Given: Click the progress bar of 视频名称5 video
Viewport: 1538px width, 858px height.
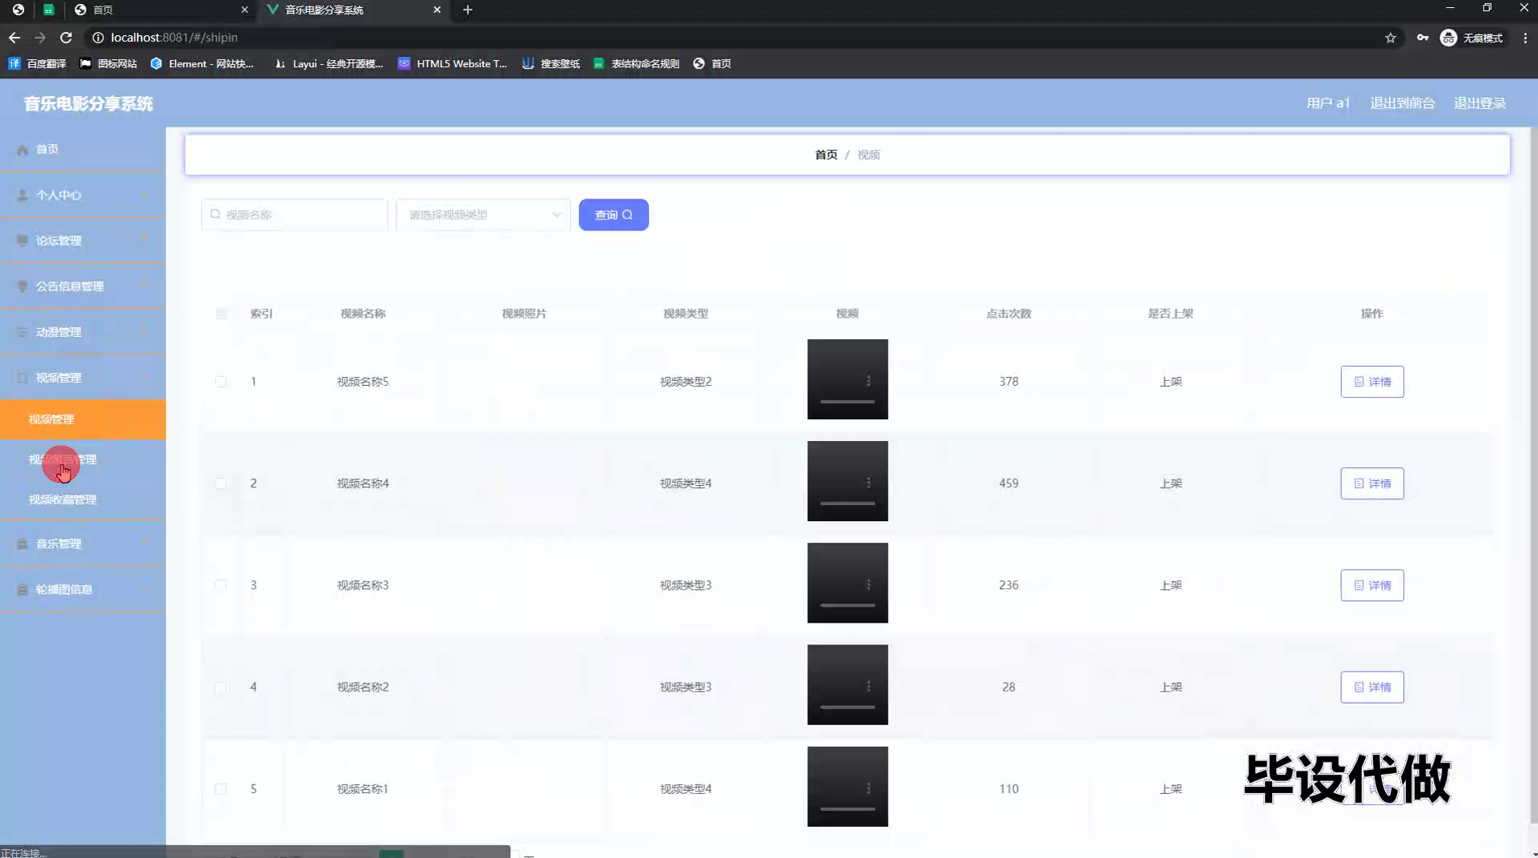Looking at the screenshot, I should coord(848,401).
